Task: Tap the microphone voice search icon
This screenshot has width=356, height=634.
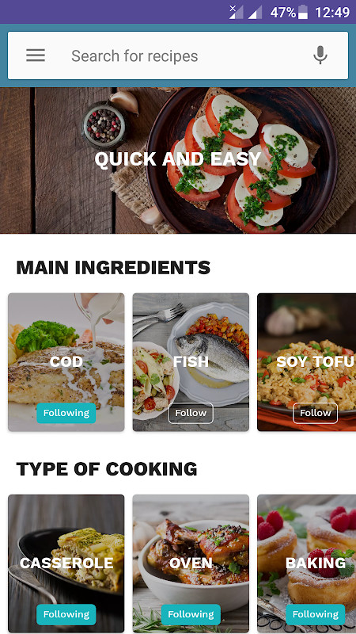Action: (320, 55)
